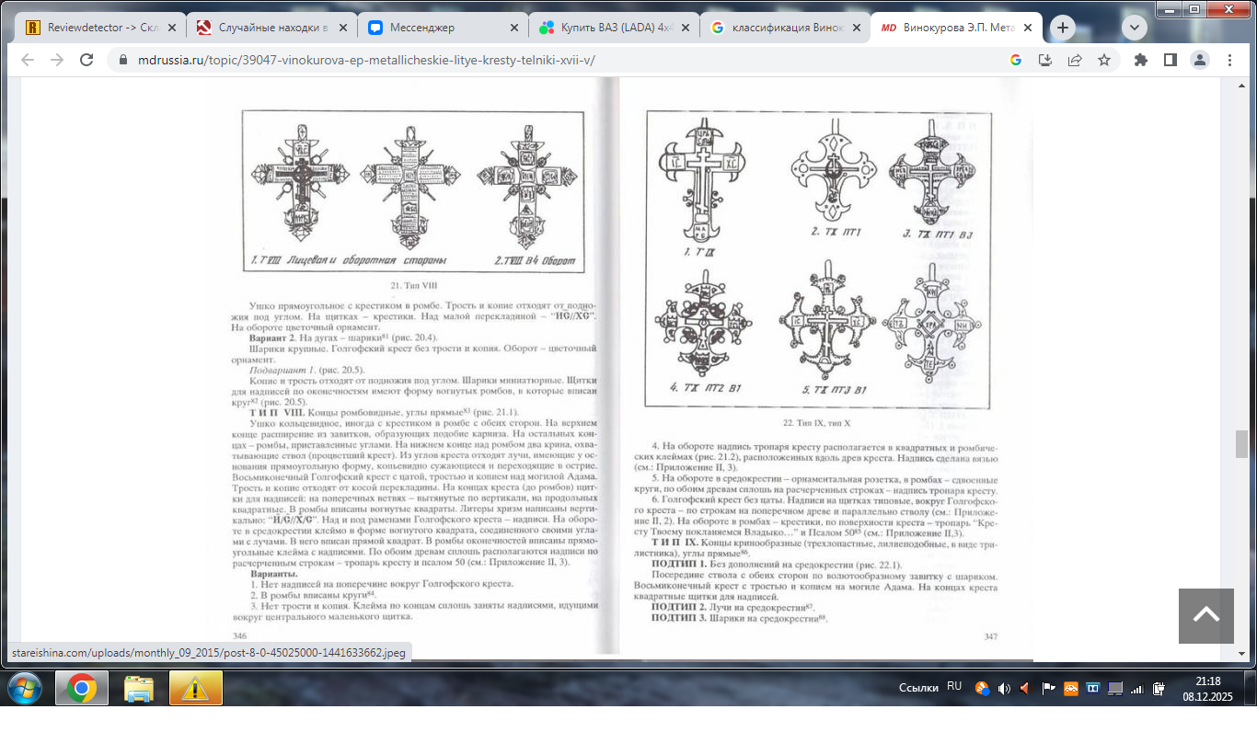This screenshot has width=1257, height=755.
Task: Open the Chrome three-dot menu
Action: tap(1229, 60)
